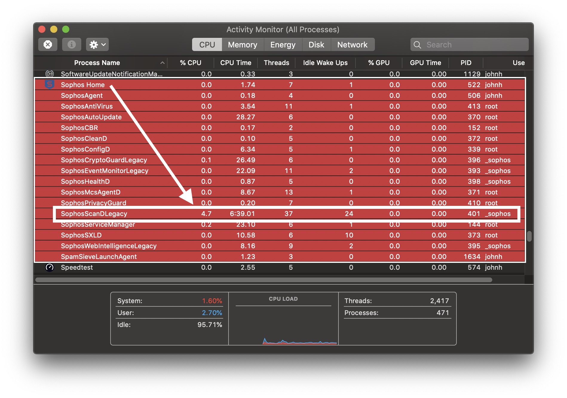567x398 pixels.
Task: Open the gear actions dropdown menu
Action: (x=97, y=44)
